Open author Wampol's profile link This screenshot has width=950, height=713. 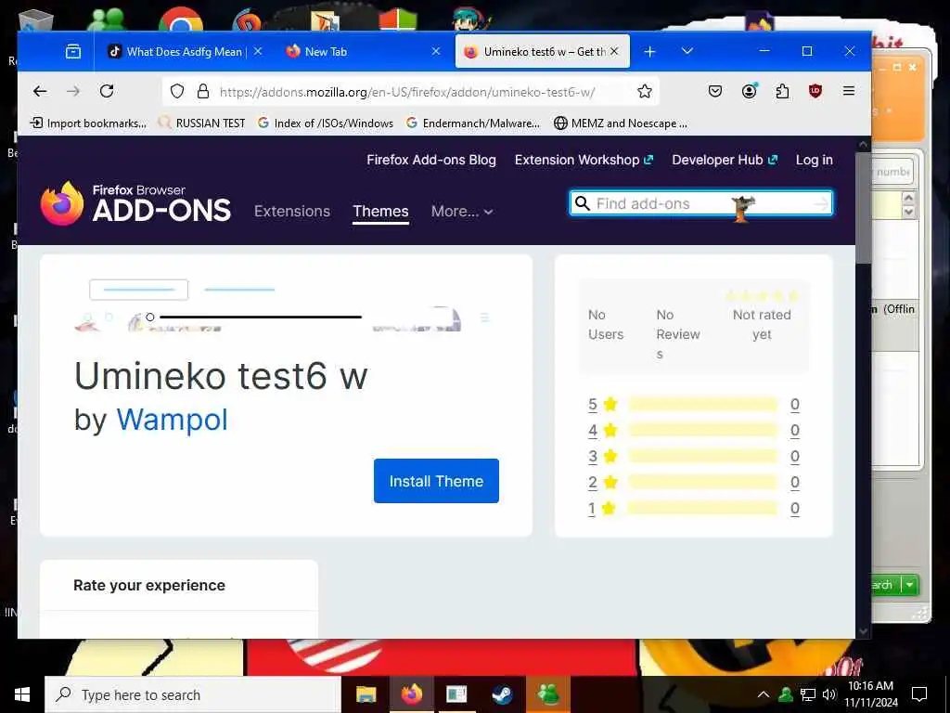[x=172, y=420]
